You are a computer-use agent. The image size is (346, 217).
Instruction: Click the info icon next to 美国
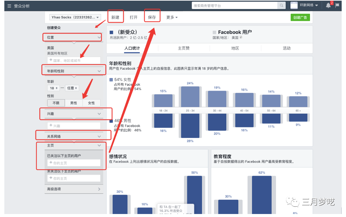[241, 38]
